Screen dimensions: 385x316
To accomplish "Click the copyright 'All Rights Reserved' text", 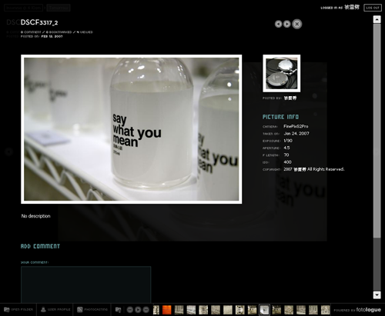I will [x=326, y=169].
